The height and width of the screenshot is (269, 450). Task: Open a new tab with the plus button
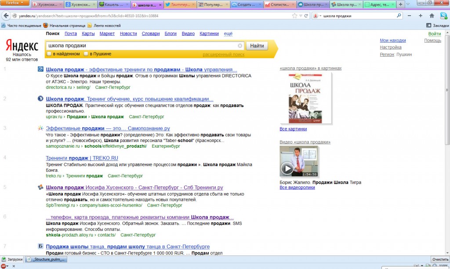click(x=400, y=4)
